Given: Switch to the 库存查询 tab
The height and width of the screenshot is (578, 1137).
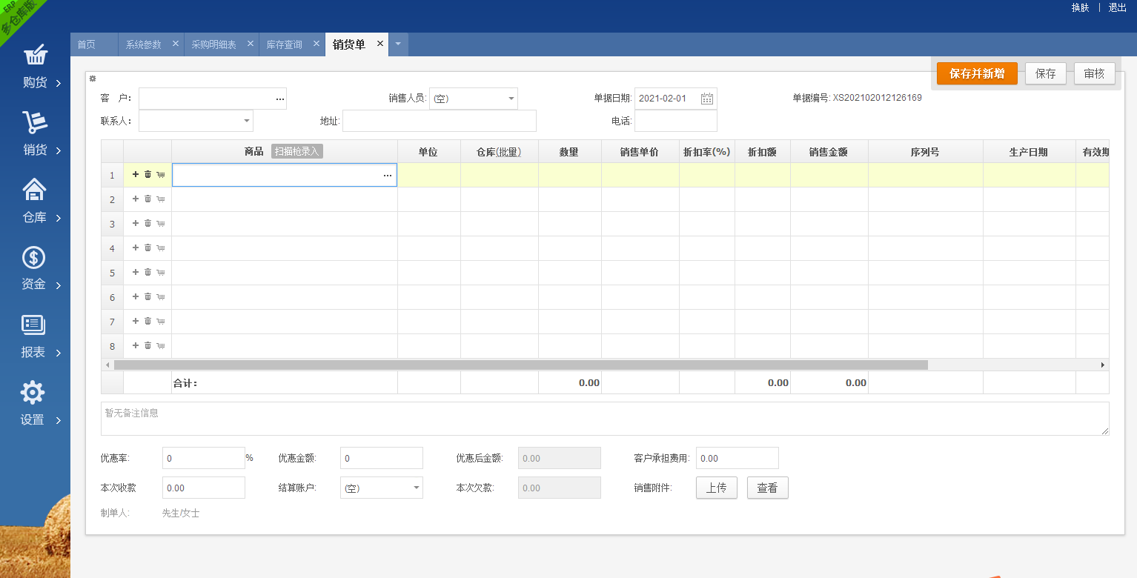Looking at the screenshot, I should pyautogui.click(x=285, y=44).
